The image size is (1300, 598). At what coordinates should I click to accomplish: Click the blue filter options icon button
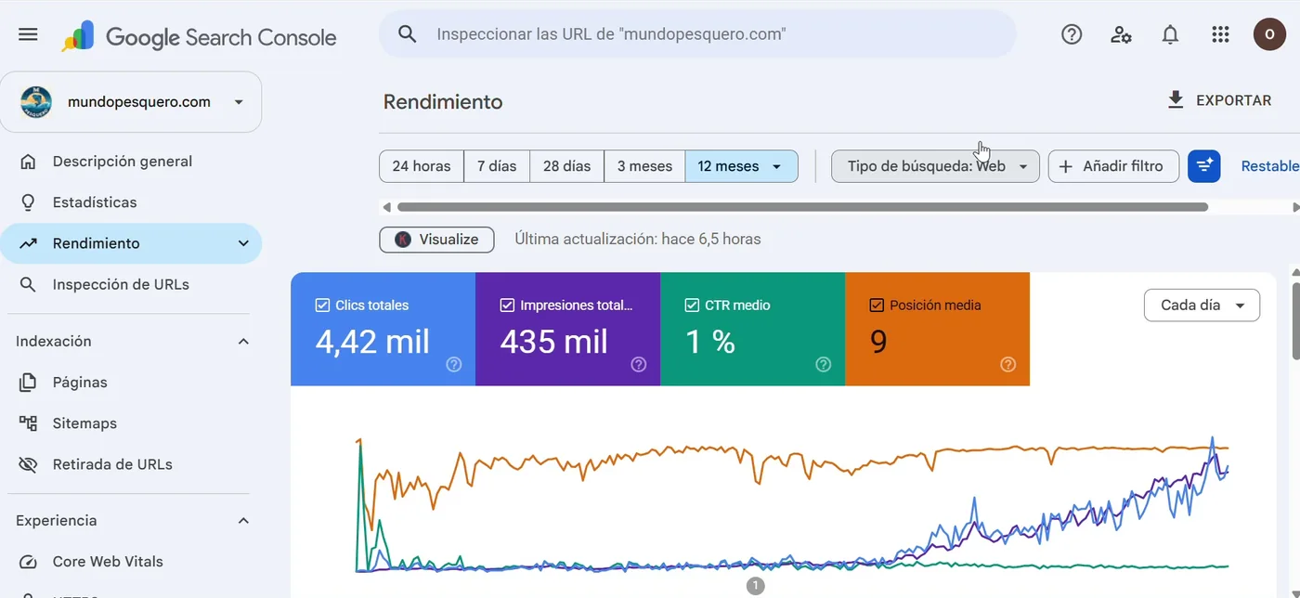tap(1204, 166)
